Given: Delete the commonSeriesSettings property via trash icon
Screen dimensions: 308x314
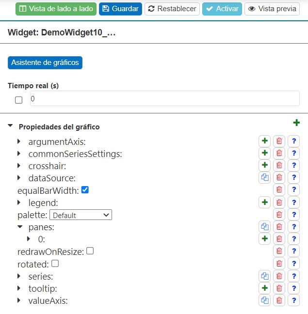Looking at the screenshot, I should pos(279,153).
